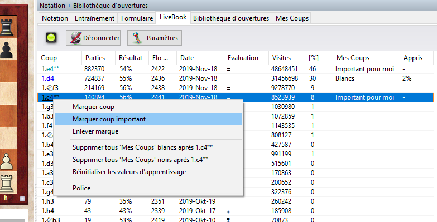Switch to the Entraînement tab
Viewport: 437px width, 222px height.
pyautogui.click(x=94, y=18)
